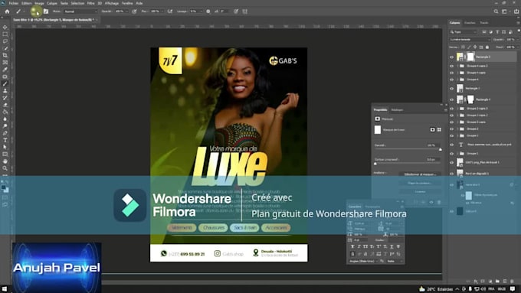Apply underline style in Character panel

click(x=392, y=246)
